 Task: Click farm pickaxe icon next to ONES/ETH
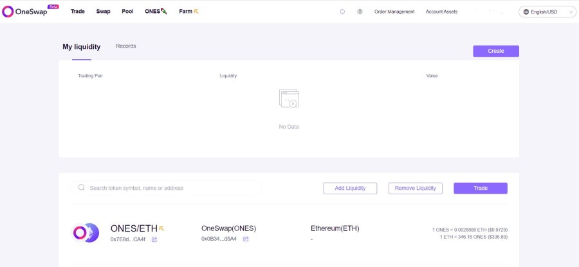point(161,228)
